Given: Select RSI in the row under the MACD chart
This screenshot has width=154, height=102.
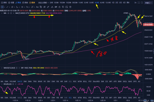Looking at the screenshot, I should point(58,81).
